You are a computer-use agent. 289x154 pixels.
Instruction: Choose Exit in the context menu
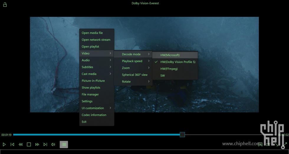tap(97, 122)
